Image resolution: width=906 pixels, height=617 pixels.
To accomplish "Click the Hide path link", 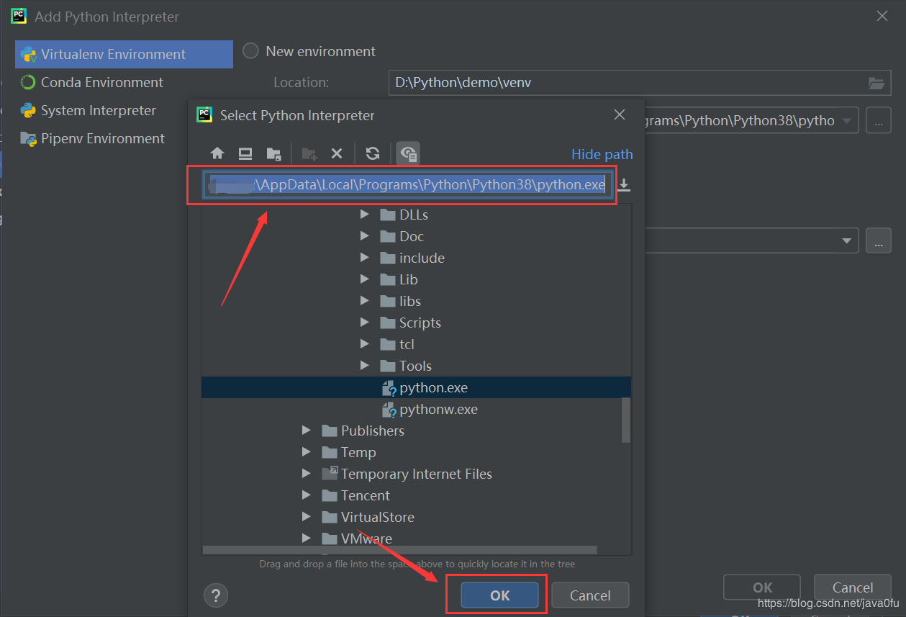I will (602, 154).
